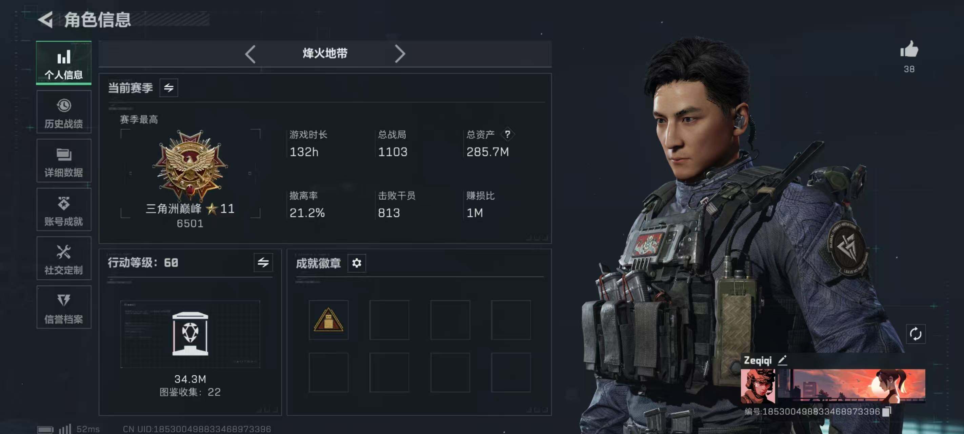The width and height of the screenshot is (964, 434).
Task: Open the 社交定制 section
Action: pyautogui.click(x=64, y=258)
